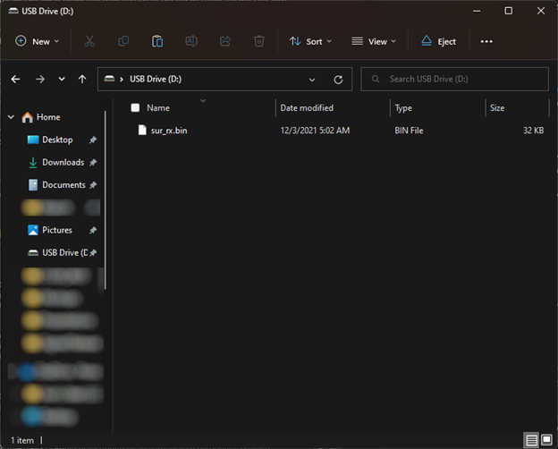Viewport: 558px width, 449px height.
Task: Select the sur_rx.bin file
Action: (x=336, y=131)
